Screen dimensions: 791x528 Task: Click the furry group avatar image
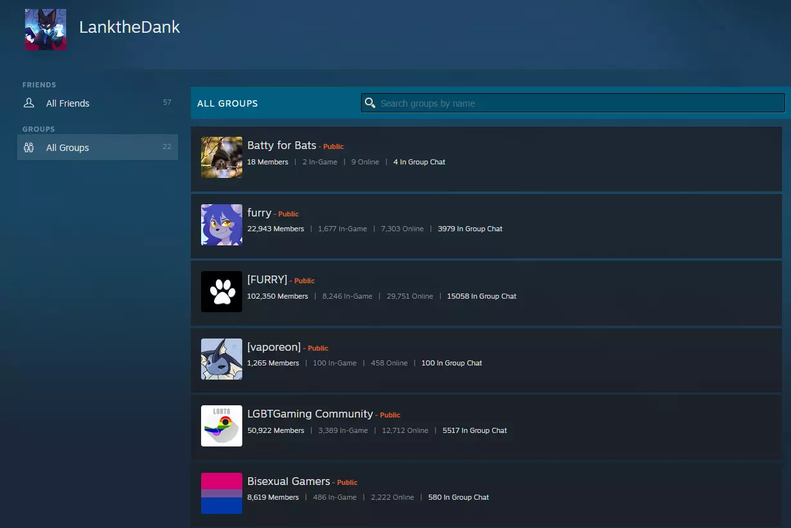[222, 225]
